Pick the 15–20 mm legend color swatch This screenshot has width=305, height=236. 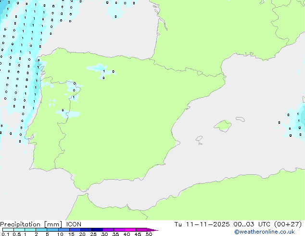click(x=75, y=230)
